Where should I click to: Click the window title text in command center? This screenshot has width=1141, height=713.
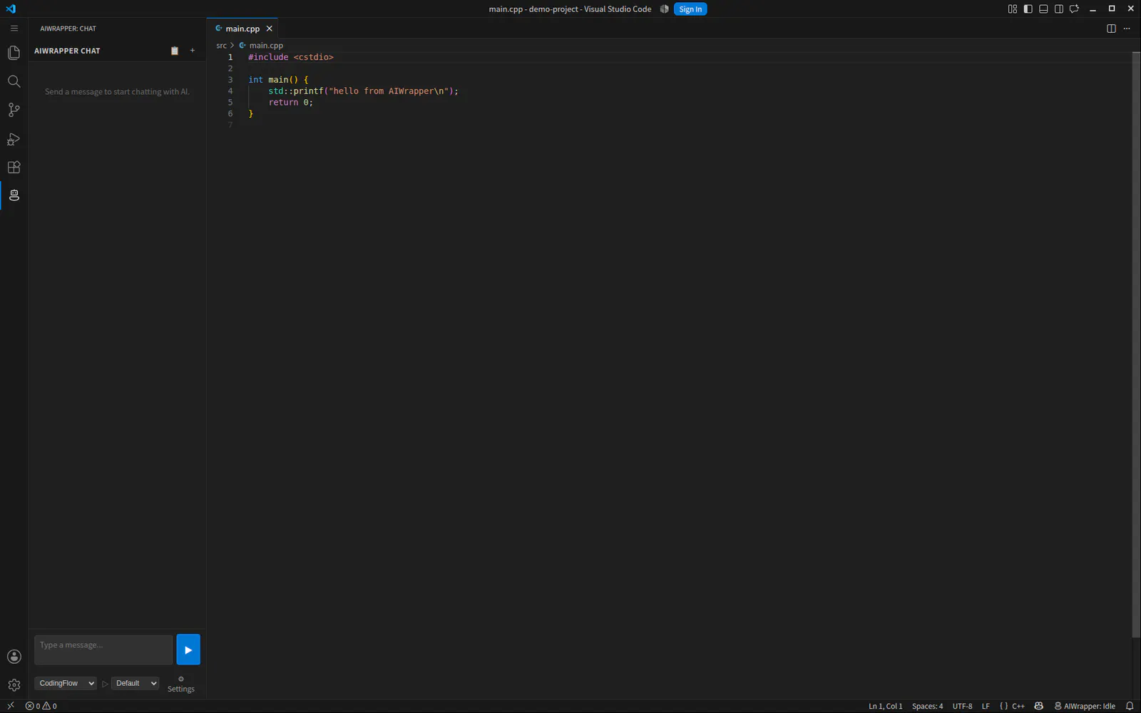[x=570, y=9]
